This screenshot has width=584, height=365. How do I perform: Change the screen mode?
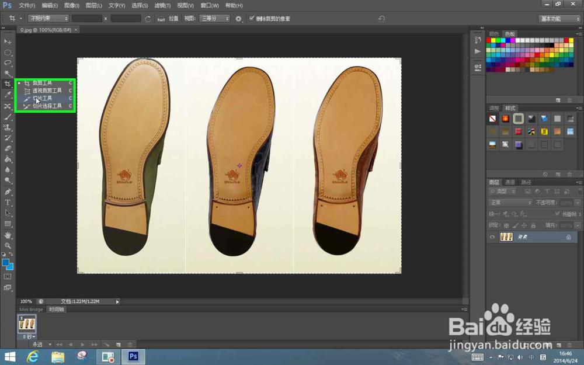pyautogui.click(x=8, y=287)
